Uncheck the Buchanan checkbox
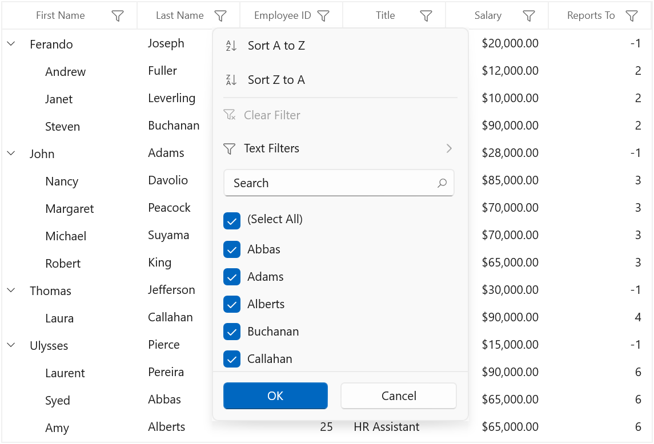The height and width of the screenshot is (444, 654). click(232, 332)
